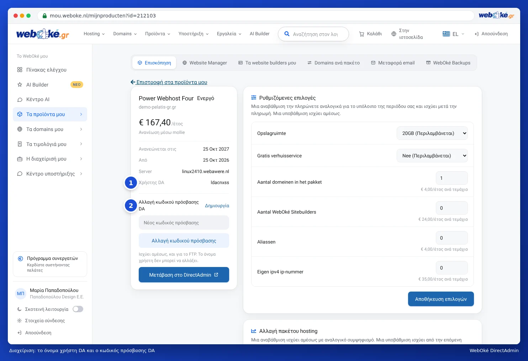Screen dimensions: 528x361
Task: Open the Μεταφορά email tab
Action: coord(393,63)
